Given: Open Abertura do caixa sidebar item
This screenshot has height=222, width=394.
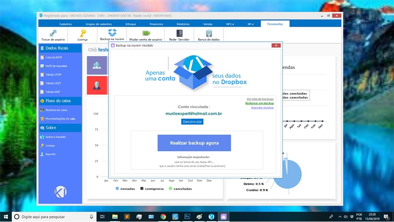Looking at the screenshot, I should pyautogui.click(x=56, y=110).
